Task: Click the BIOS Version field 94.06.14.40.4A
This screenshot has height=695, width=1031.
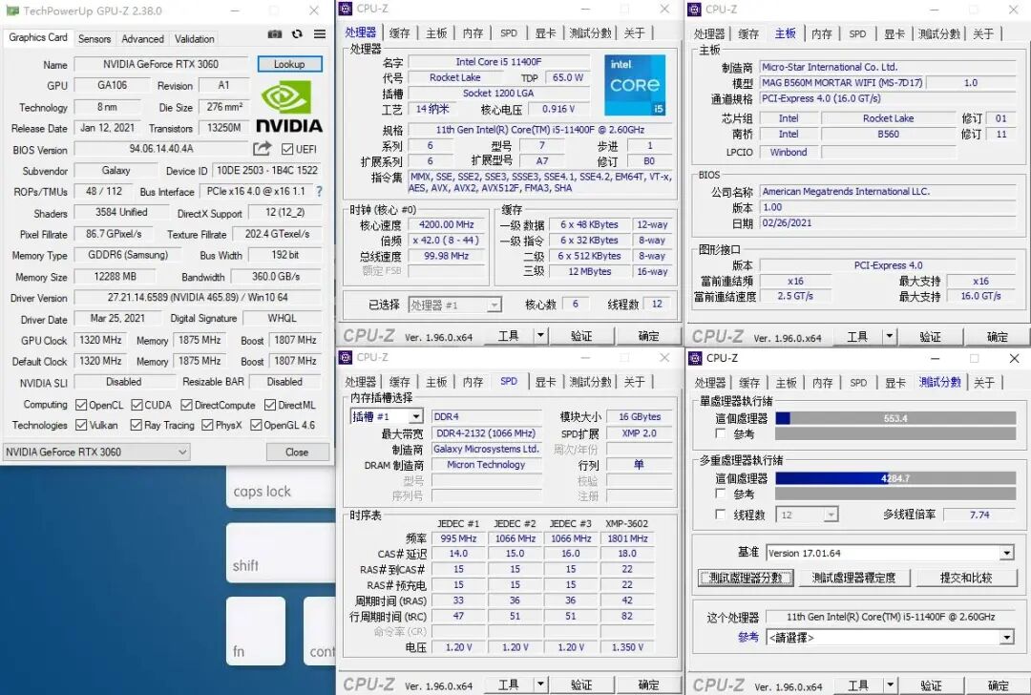Action: click(x=161, y=149)
